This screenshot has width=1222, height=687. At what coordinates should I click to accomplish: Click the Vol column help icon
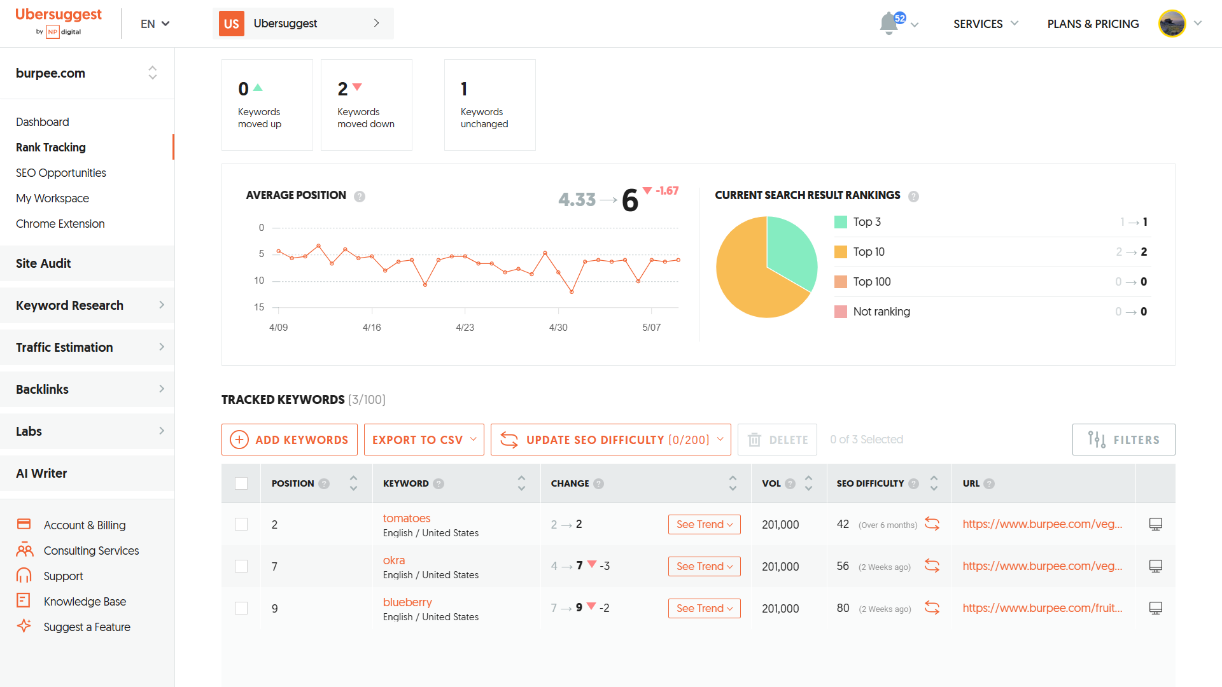click(x=790, y=483)
